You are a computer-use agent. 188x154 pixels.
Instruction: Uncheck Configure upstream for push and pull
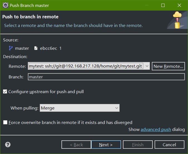click(5, 91)
